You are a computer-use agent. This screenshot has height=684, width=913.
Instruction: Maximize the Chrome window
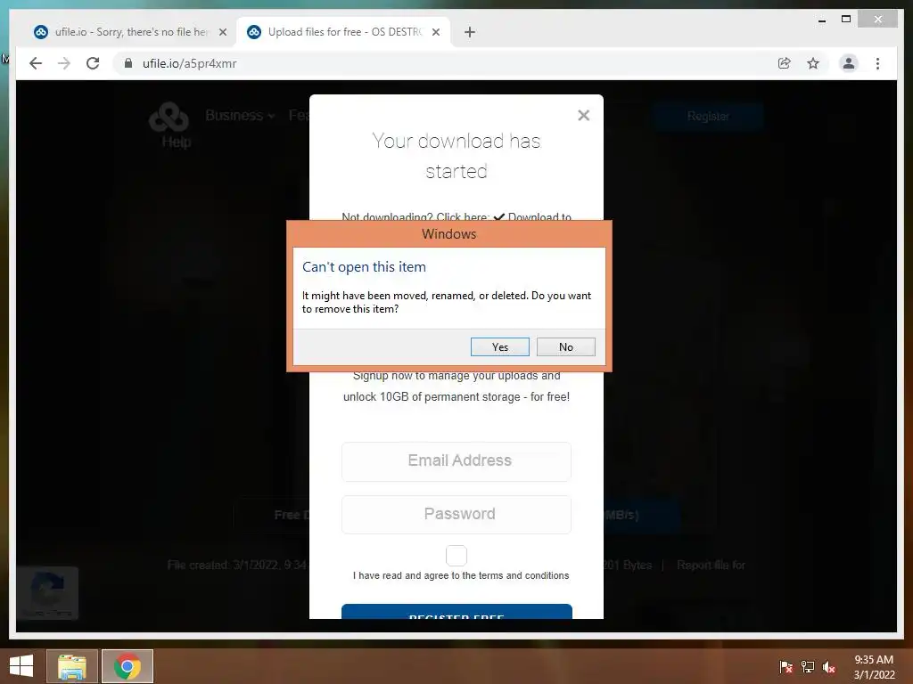[x=846, y=20]
